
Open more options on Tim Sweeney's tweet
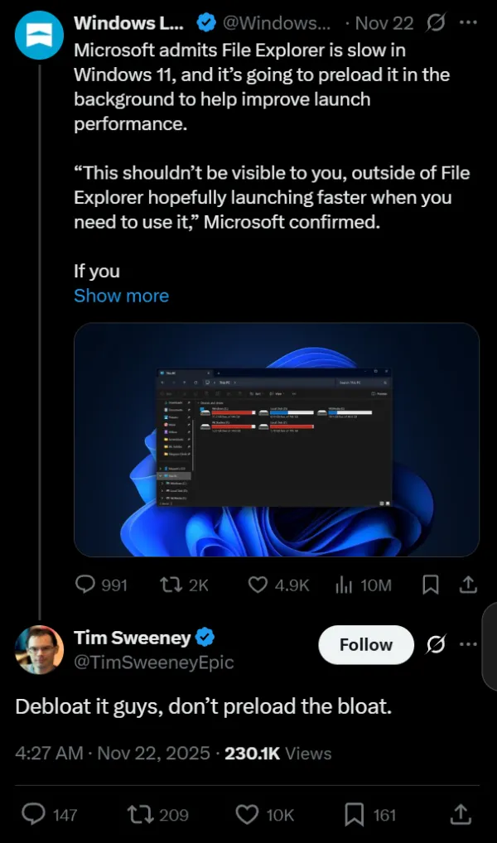(468, 644)
